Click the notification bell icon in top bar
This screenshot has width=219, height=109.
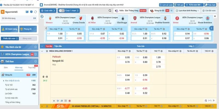(41, 5)
